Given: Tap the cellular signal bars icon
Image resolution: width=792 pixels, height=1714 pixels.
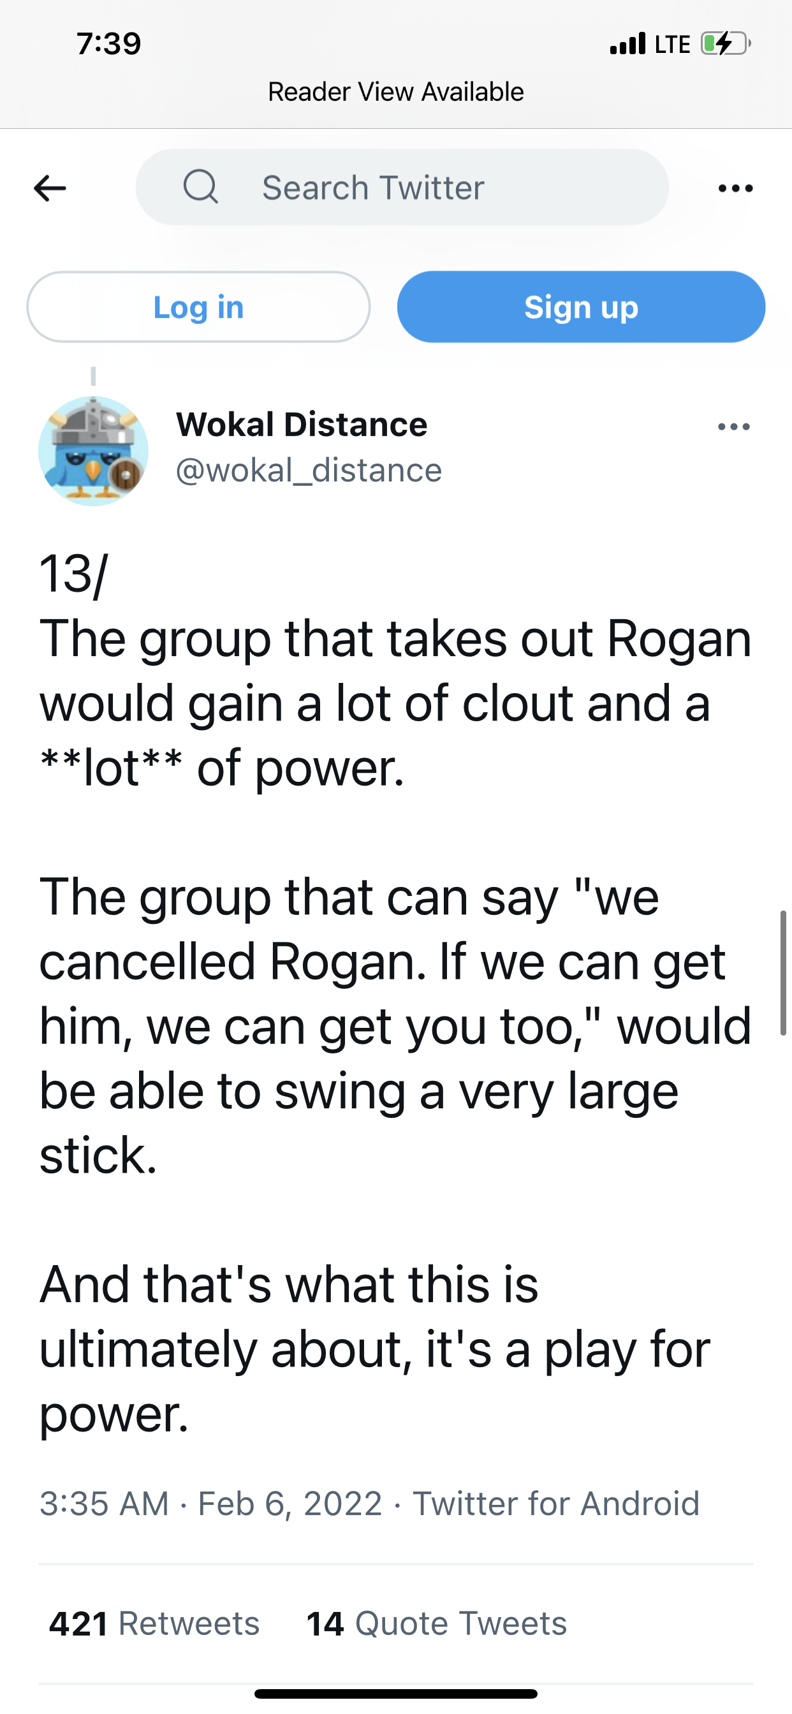Looking at the screenshot, I should (627, 44).
